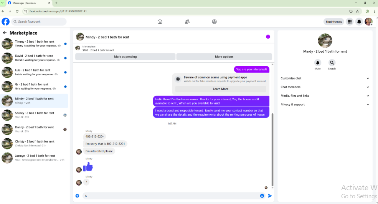Click the 'I'm interested please' message

tap(99, 151)
